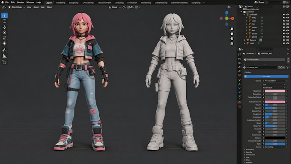Open the Random Walk subsurface dropdown
The image size is (291, 164).
(x=274, y=88)
